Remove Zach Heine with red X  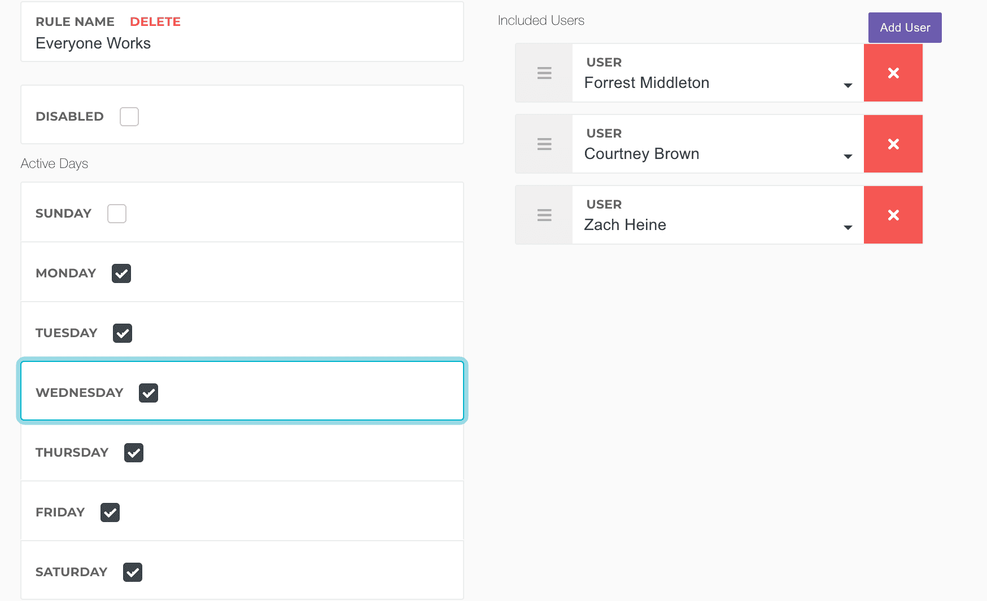pyautogui.click(x=893, y=215)
